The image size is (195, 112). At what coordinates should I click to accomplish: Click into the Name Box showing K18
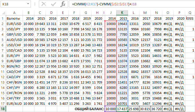[13, 5]
